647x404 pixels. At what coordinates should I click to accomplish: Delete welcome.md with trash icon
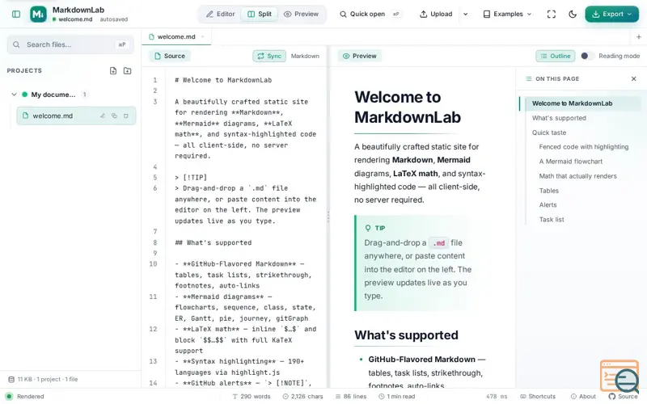pos(126,116)
